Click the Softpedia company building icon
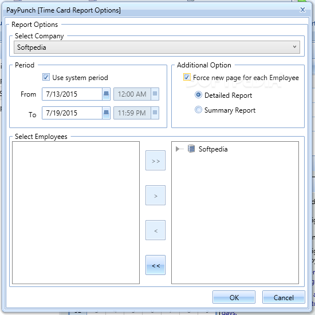This screenshot has height=315, width=315. point(191,149)
